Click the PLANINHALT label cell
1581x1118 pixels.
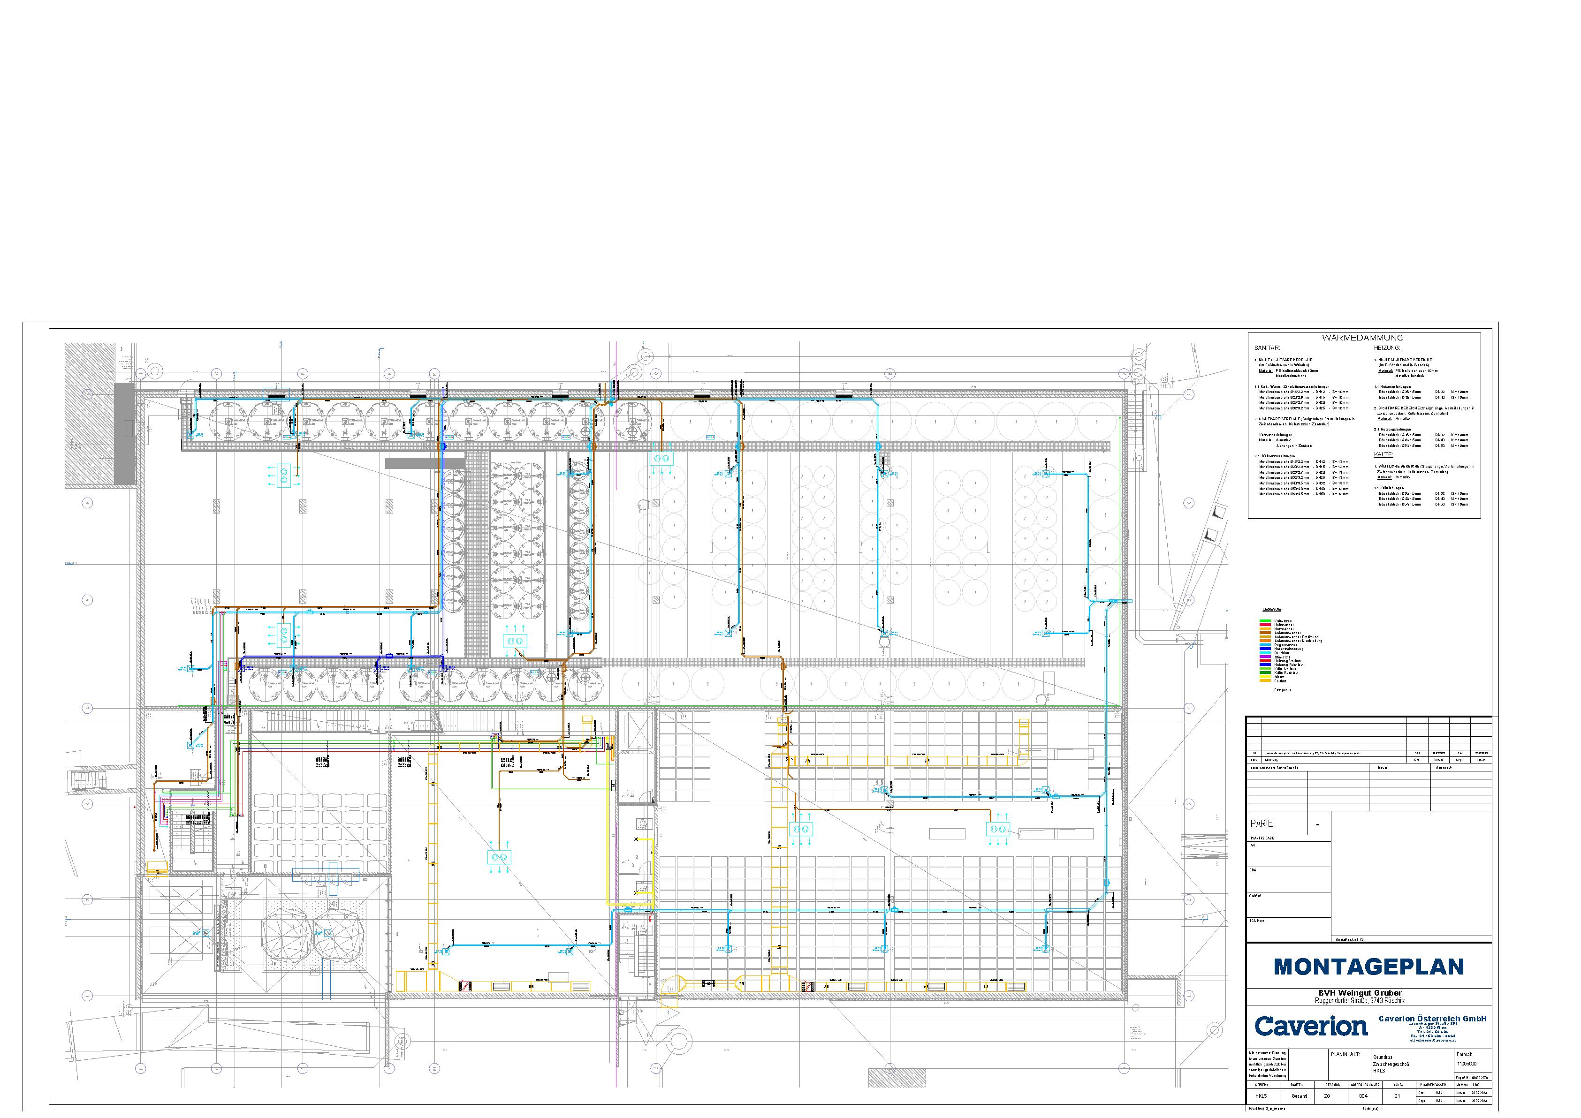tap(1345, 1055)
